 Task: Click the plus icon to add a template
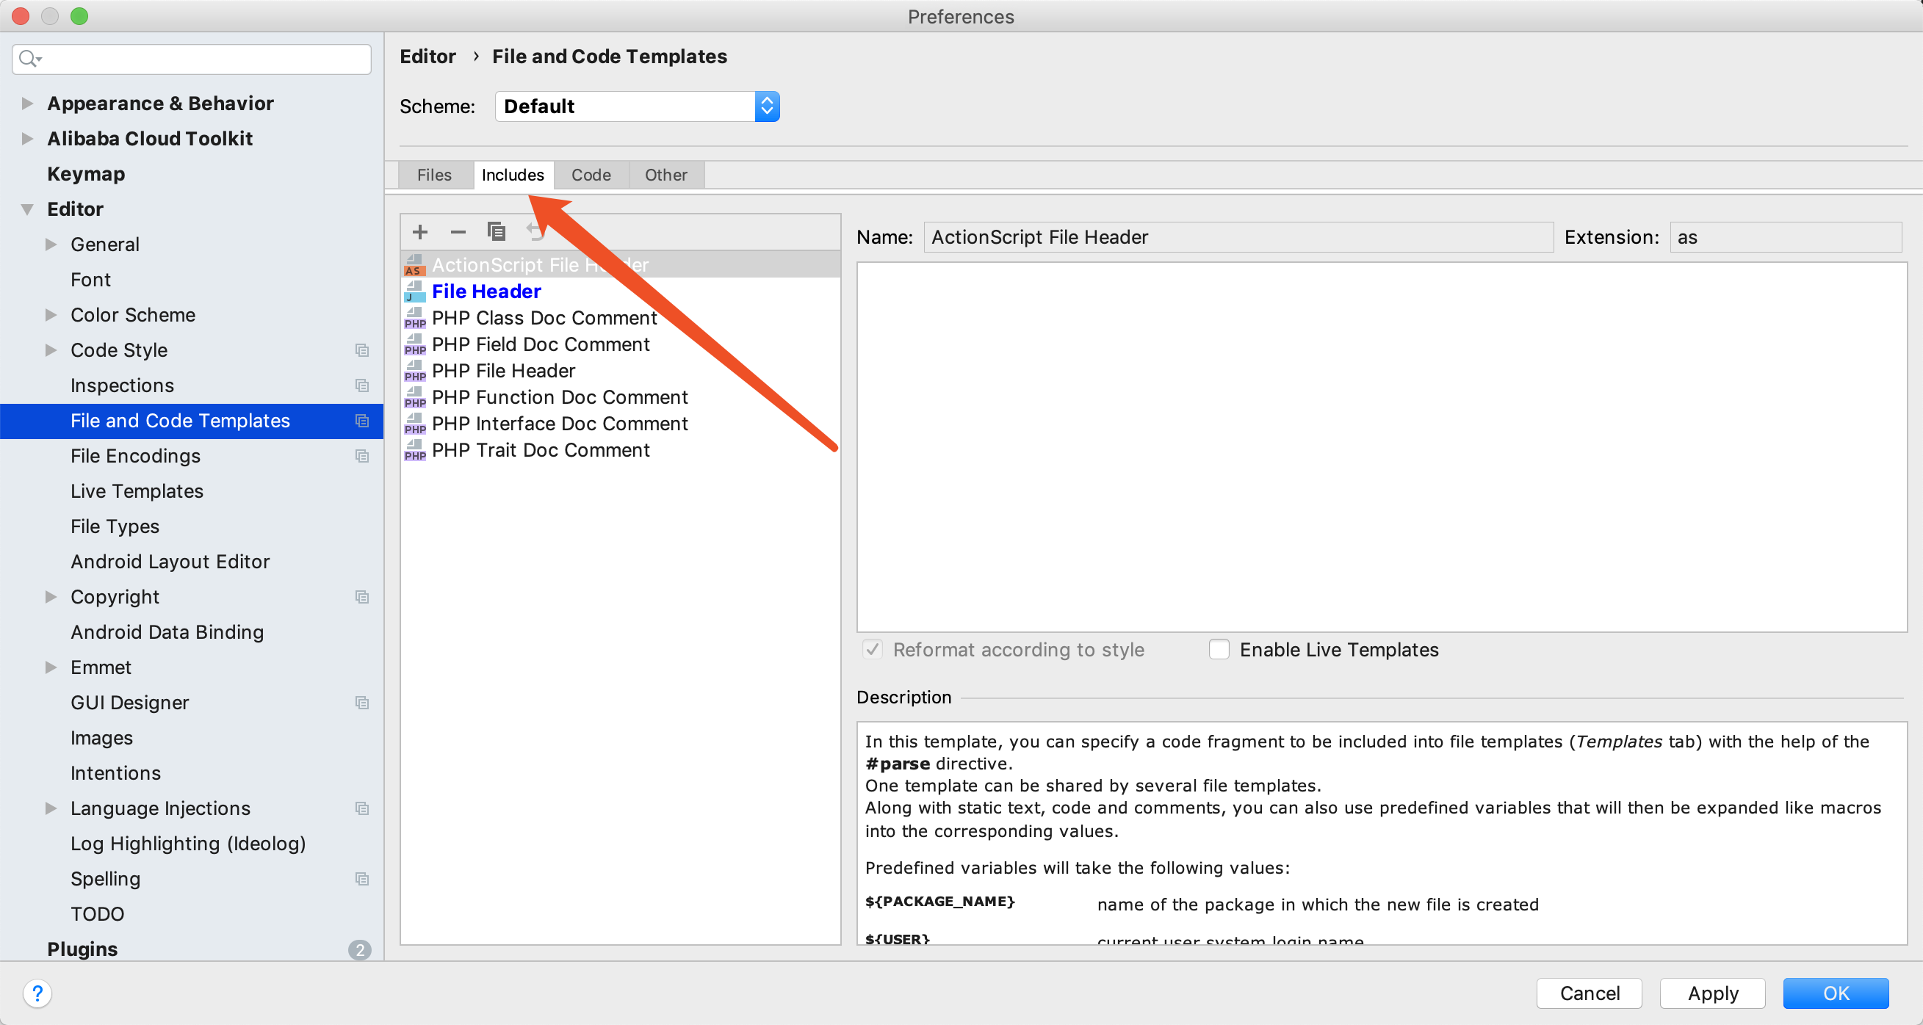420,232
